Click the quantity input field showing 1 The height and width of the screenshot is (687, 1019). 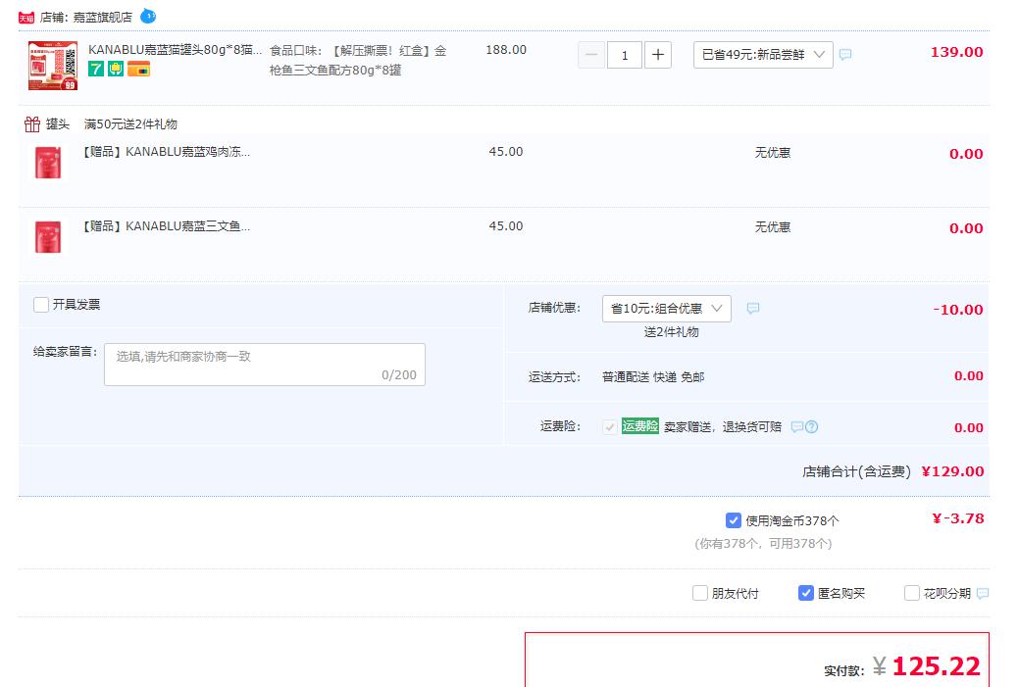(625, 55)
